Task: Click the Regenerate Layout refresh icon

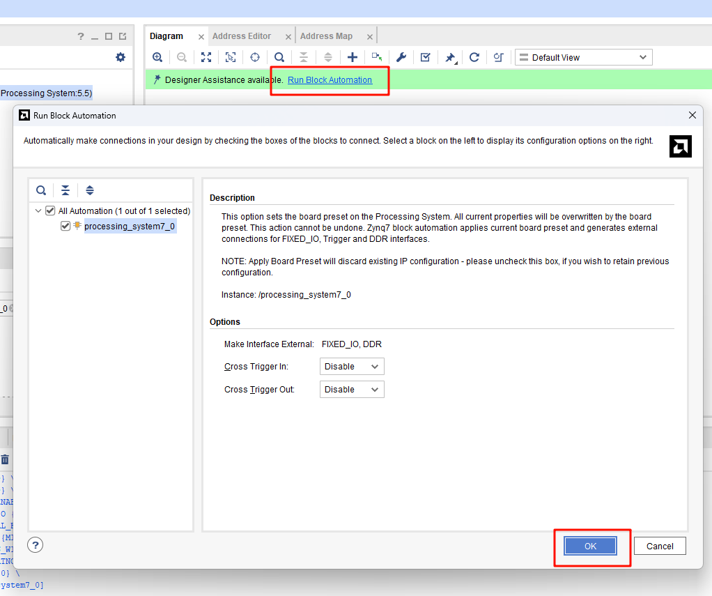Action: tap(474, 57)
